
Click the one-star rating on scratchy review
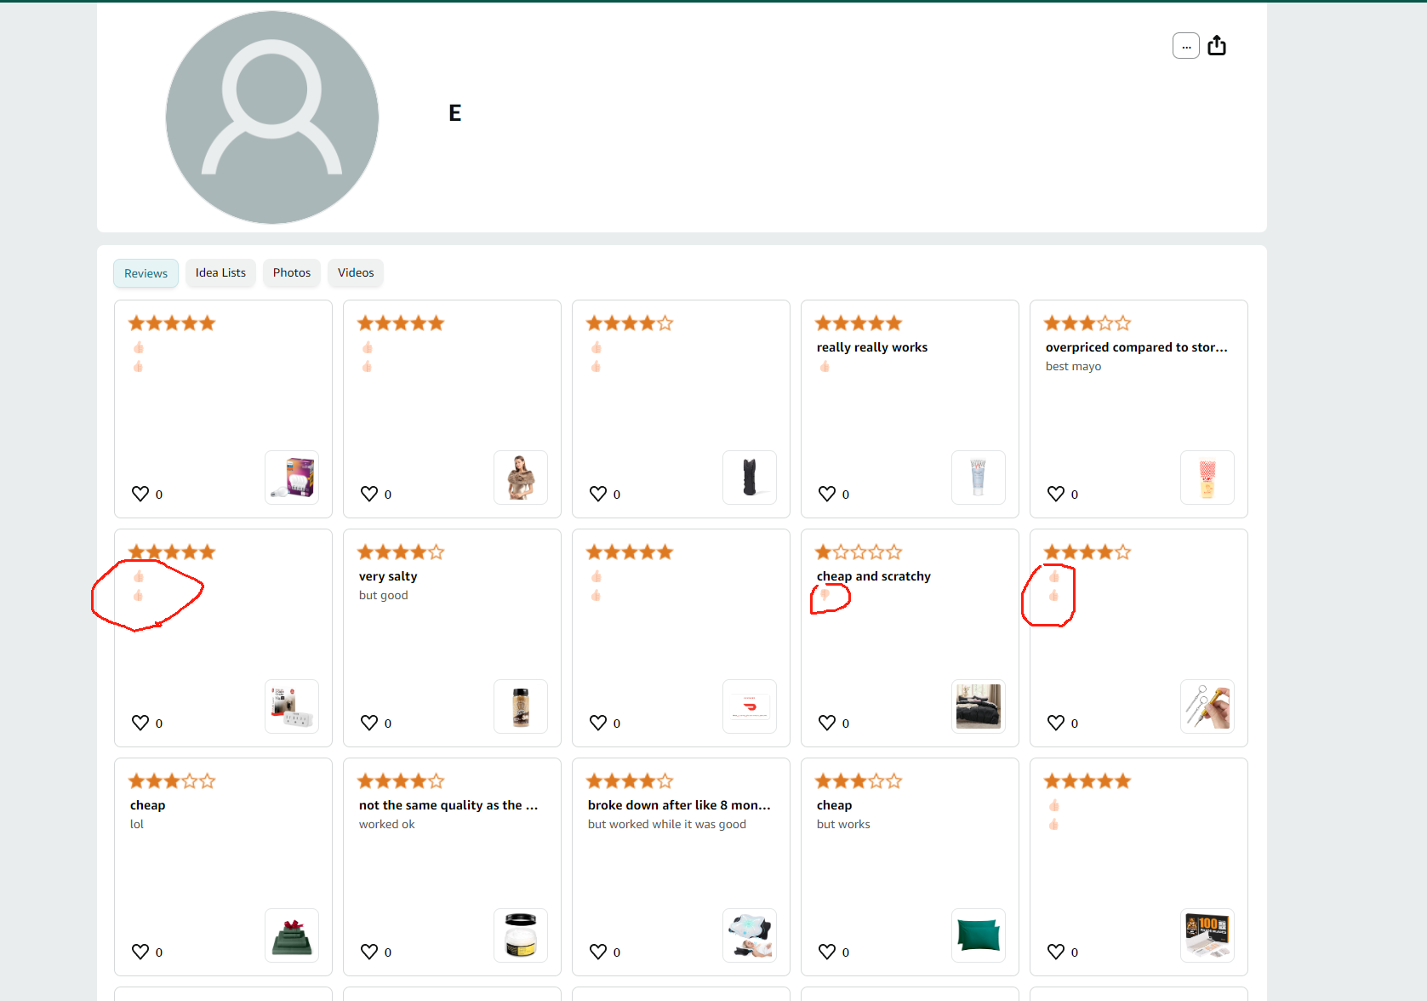point(859,552)
